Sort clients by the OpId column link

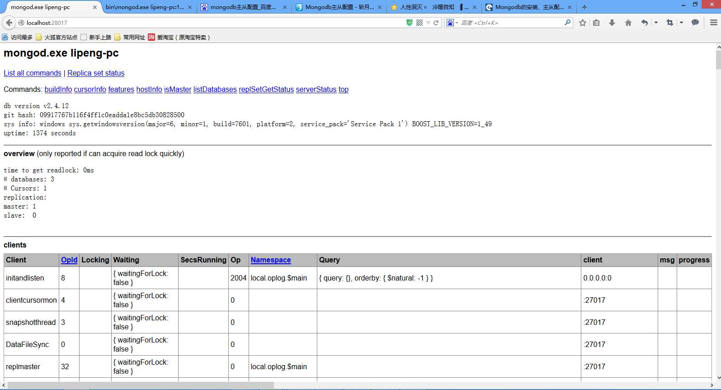69,260
